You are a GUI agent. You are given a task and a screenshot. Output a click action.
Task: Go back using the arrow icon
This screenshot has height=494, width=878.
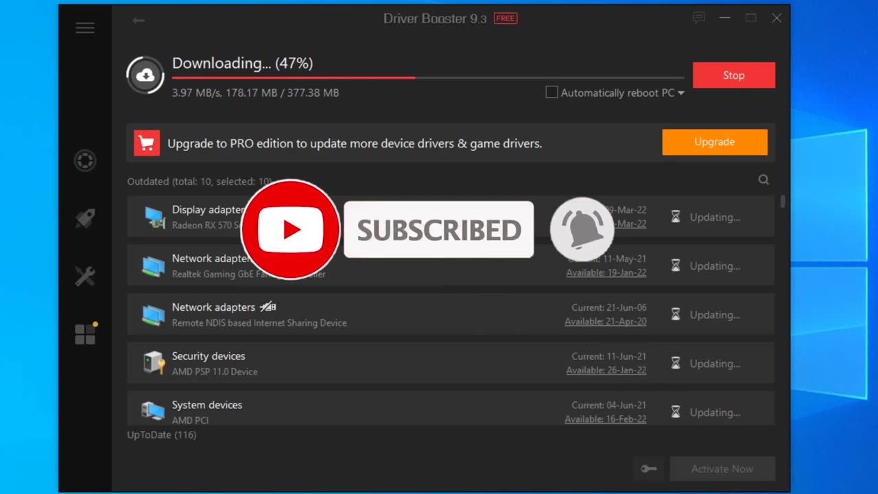[x=139, y=21]
